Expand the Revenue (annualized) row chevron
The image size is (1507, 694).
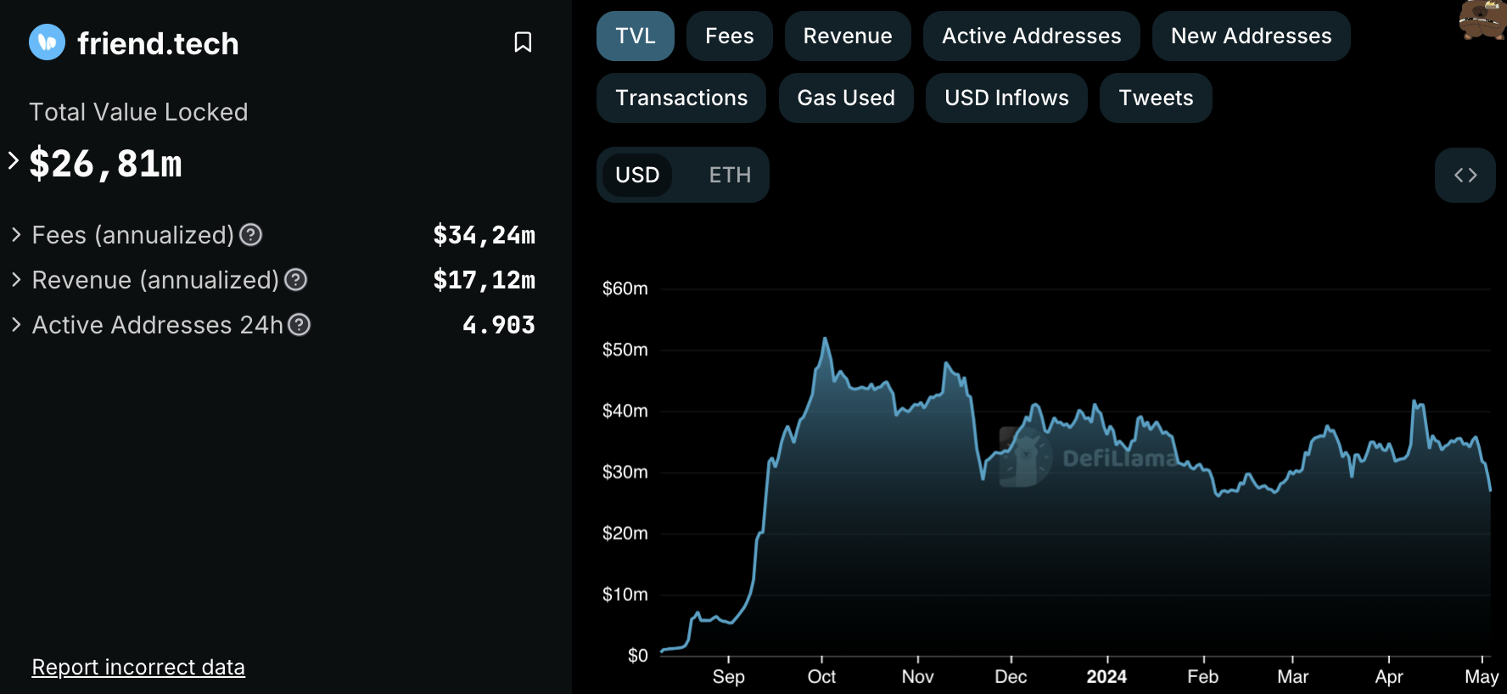[16, 279]
